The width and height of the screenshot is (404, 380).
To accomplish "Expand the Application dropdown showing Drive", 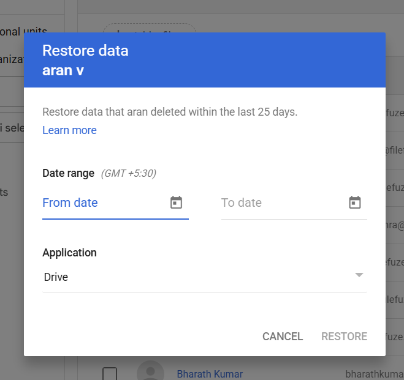I will click(205, 277).
